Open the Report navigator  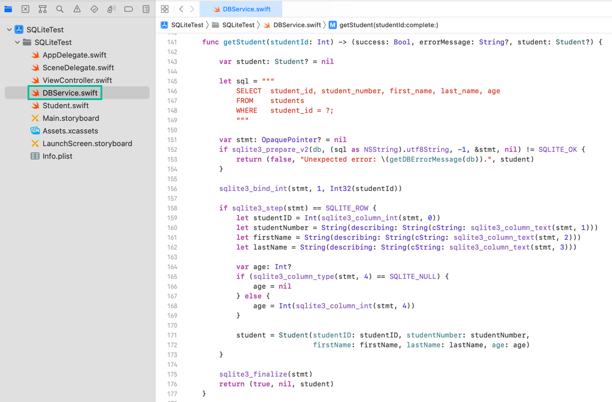tap(146, 9)
